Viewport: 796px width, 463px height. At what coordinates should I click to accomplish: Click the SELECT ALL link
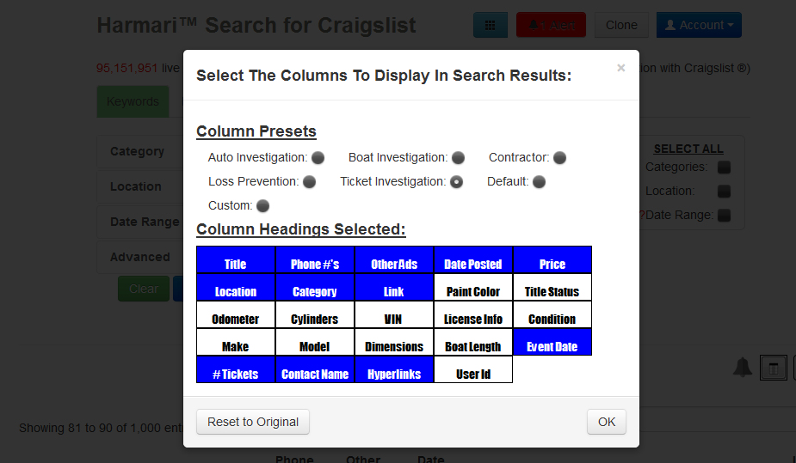pyautogui.click(x=688, y=149)
